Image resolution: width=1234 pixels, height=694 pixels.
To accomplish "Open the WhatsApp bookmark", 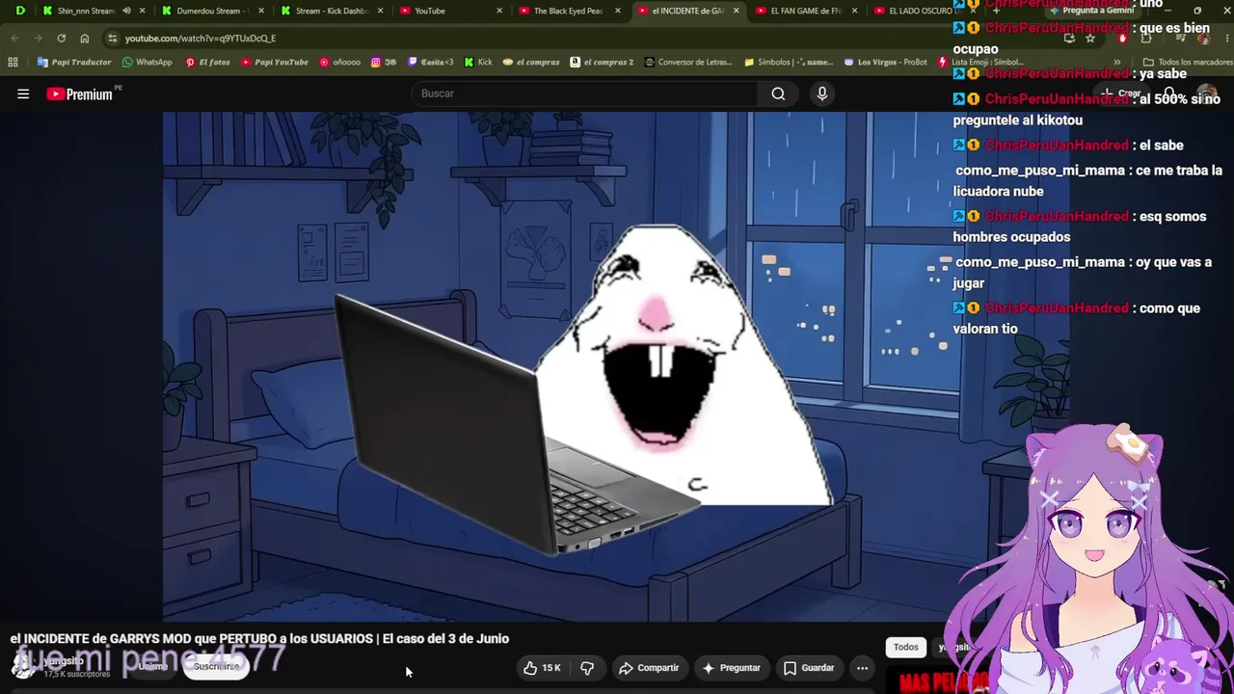I will click(147, 62).
